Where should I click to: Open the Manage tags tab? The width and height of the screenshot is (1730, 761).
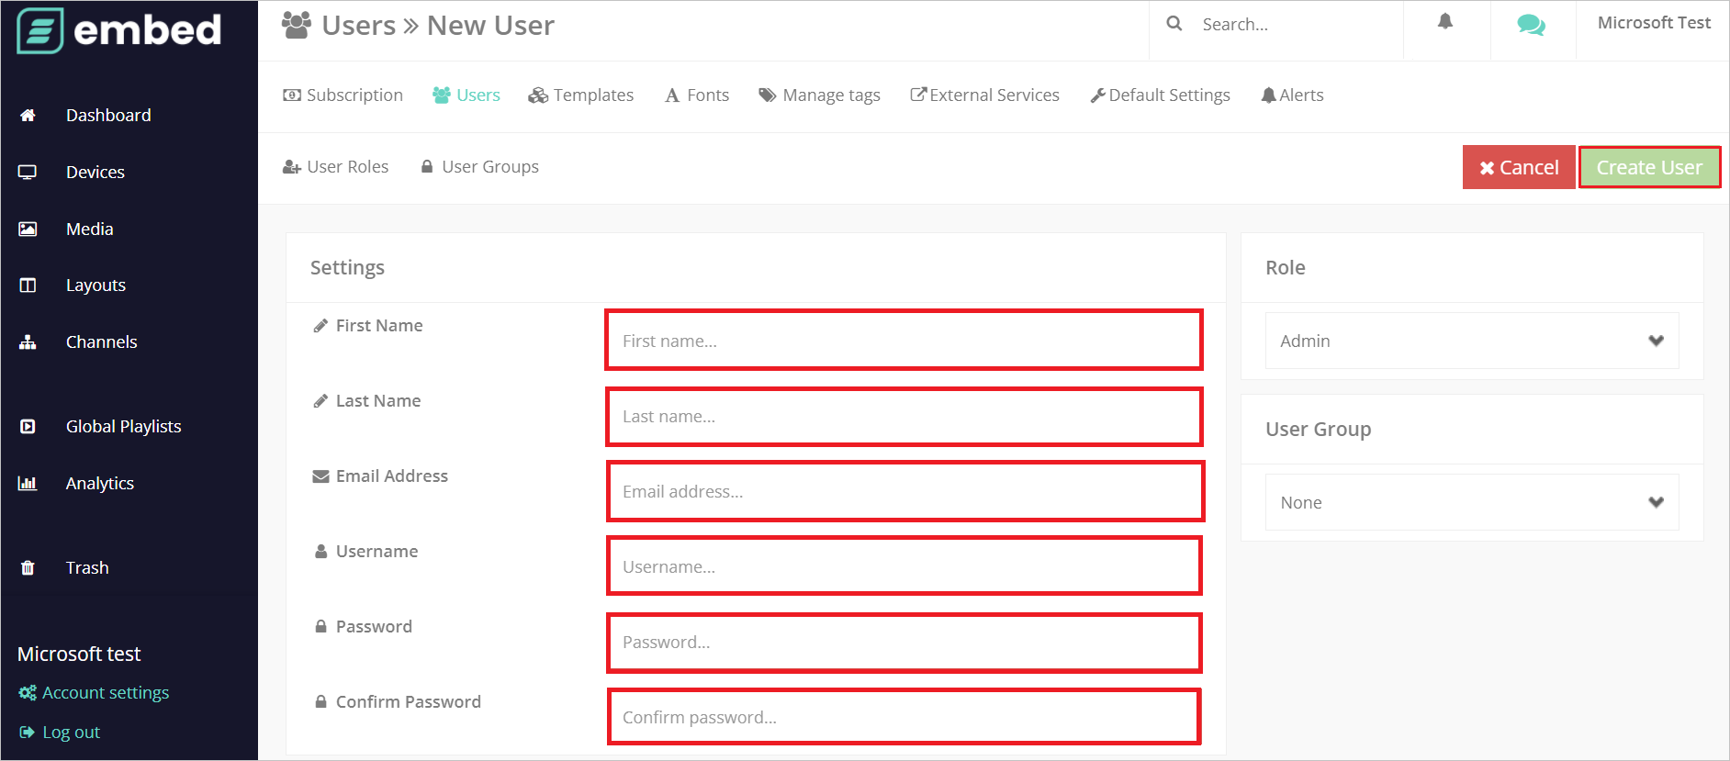click(x=819, y=95)
